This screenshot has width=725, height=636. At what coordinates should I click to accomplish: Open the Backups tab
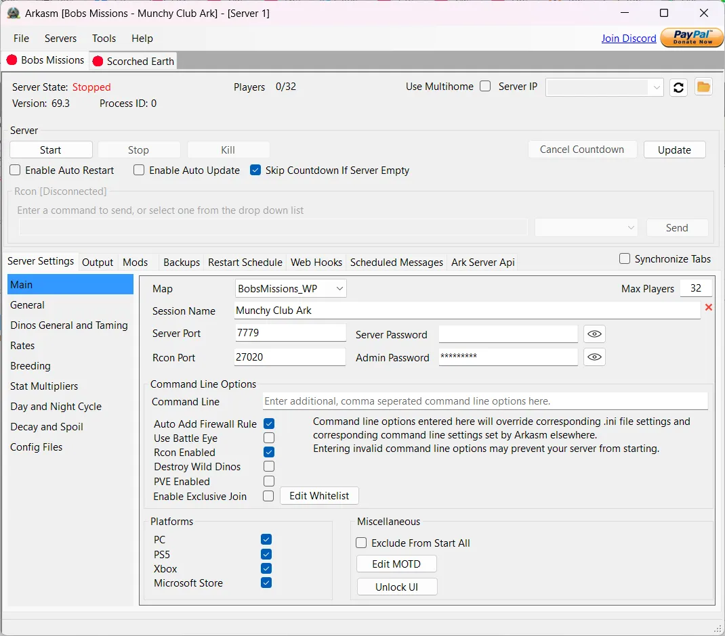click(x=182, y=263)
